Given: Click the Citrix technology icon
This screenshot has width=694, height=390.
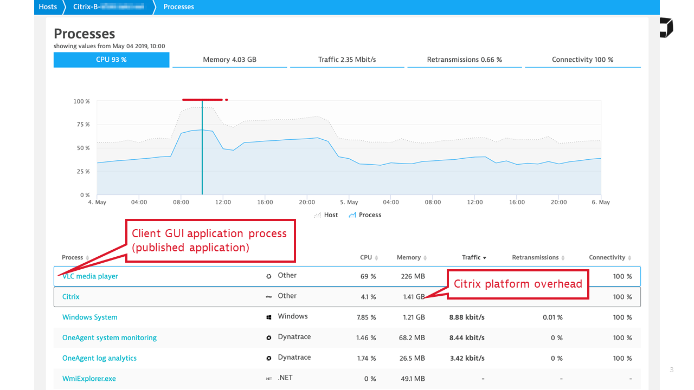Looking at the screenshot, I should tap(269, 297).
